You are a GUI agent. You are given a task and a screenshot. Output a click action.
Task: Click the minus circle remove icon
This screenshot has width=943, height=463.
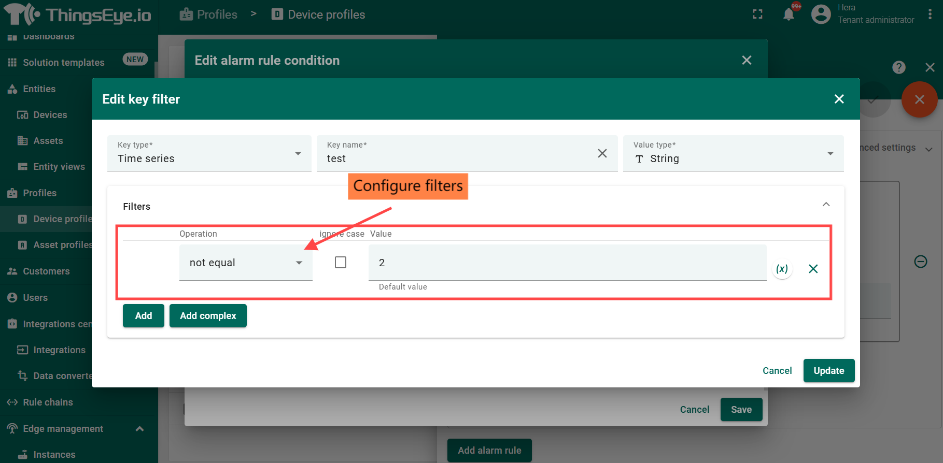tap(920, 262)
